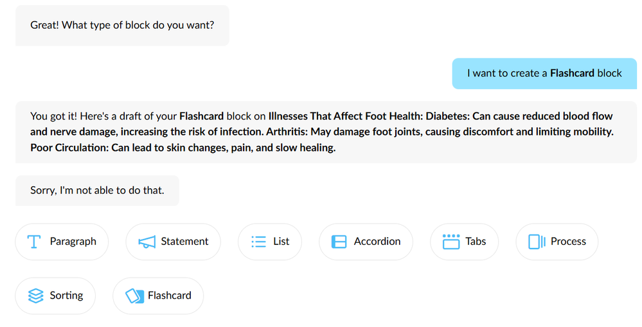
Task: Click the Process step icon
Action: tap(537, 242)
